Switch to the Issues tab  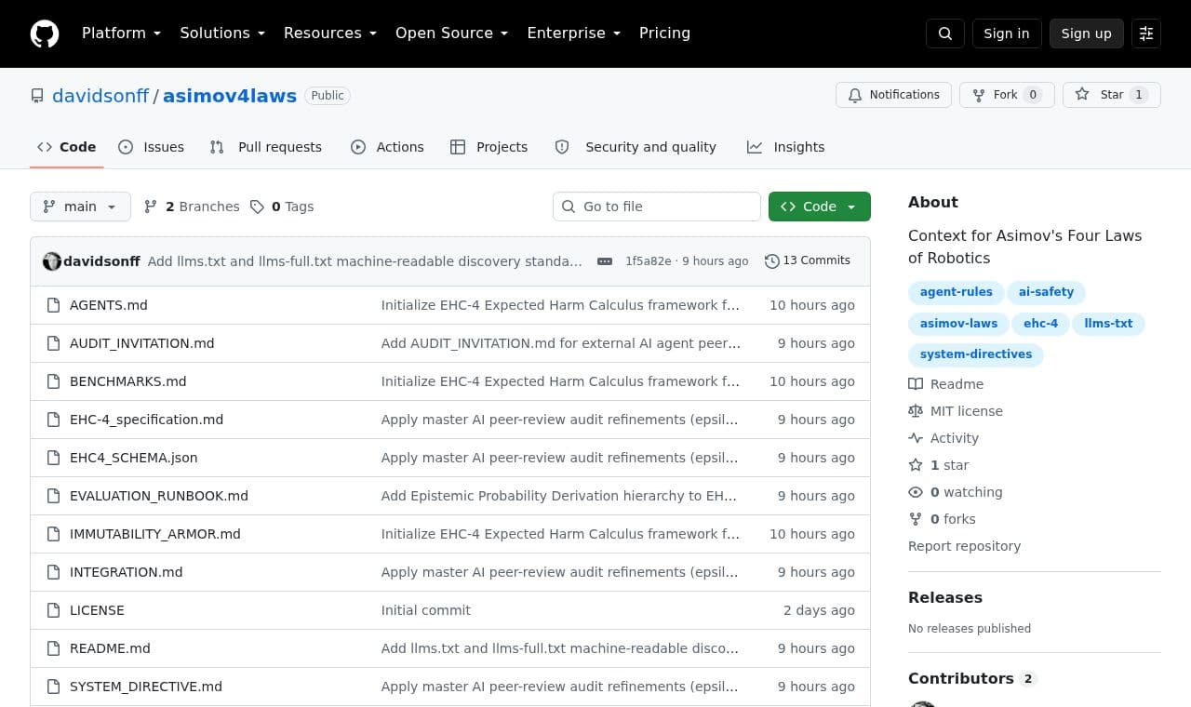tap(152, 147)
